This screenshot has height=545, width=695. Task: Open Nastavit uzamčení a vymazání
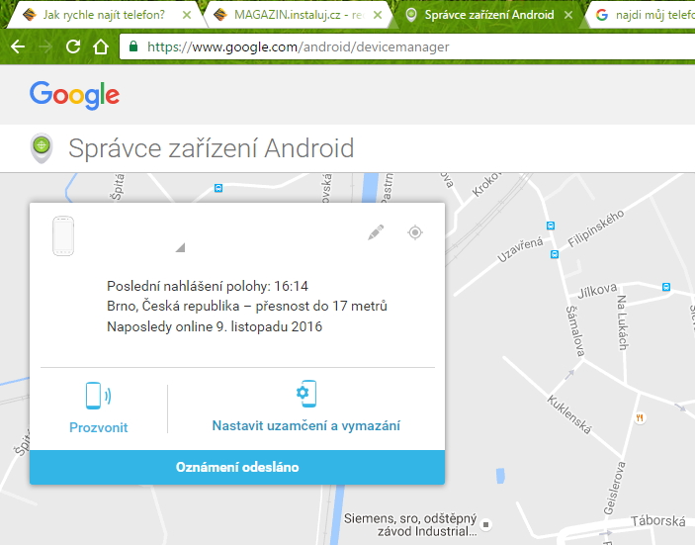click(x=306, y=425)
